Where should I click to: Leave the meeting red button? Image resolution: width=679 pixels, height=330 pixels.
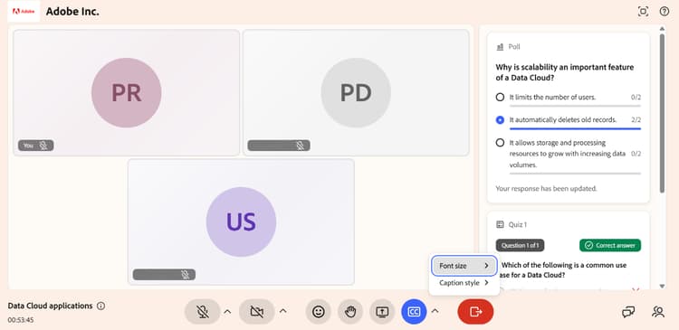point(475,311)
